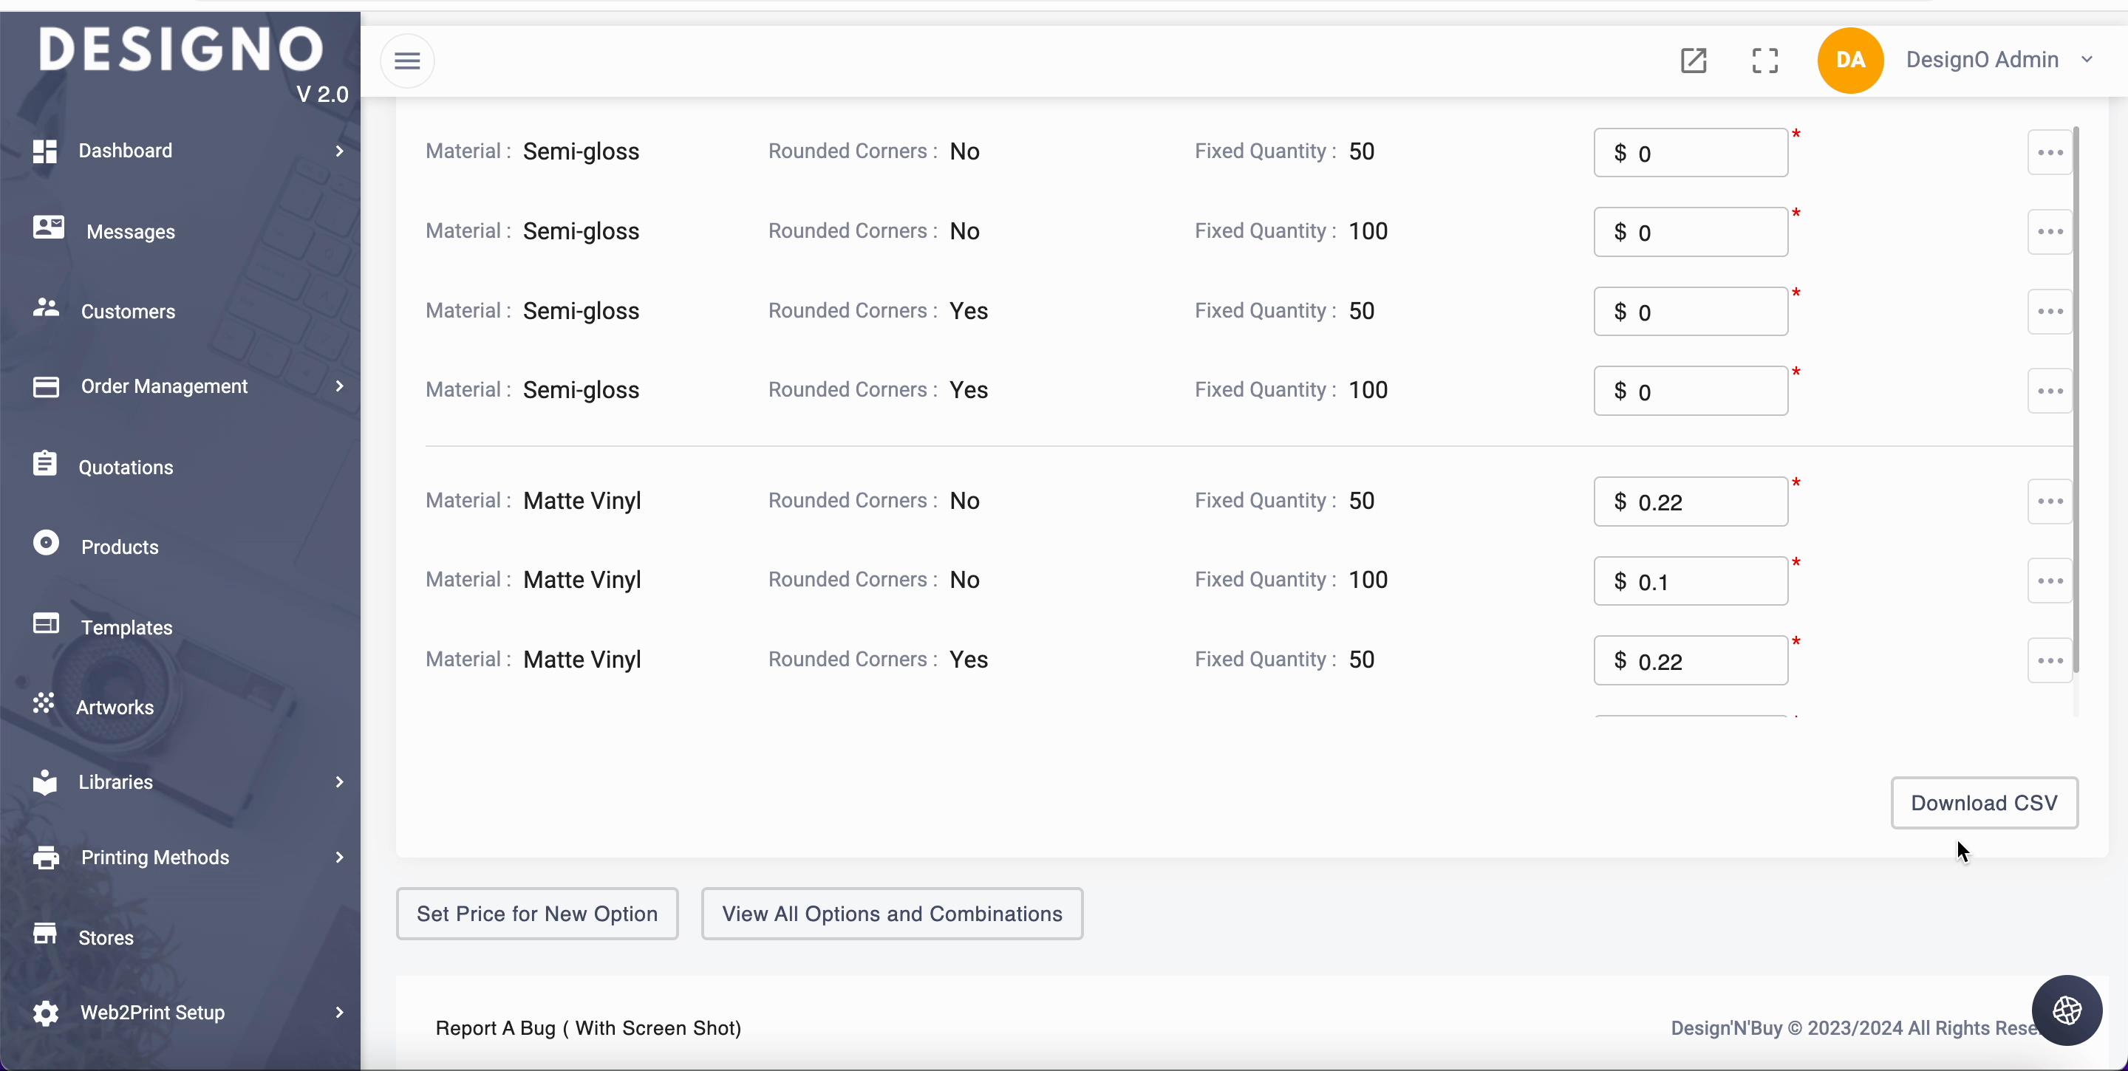2128x1071 pixels.
Task: Click View All Options and Combinations
Action: coord(891,913)
